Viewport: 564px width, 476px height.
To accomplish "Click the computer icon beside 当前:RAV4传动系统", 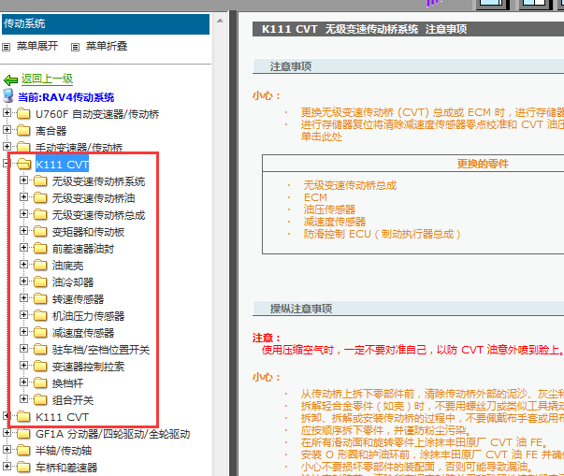I will click(8, 96).
